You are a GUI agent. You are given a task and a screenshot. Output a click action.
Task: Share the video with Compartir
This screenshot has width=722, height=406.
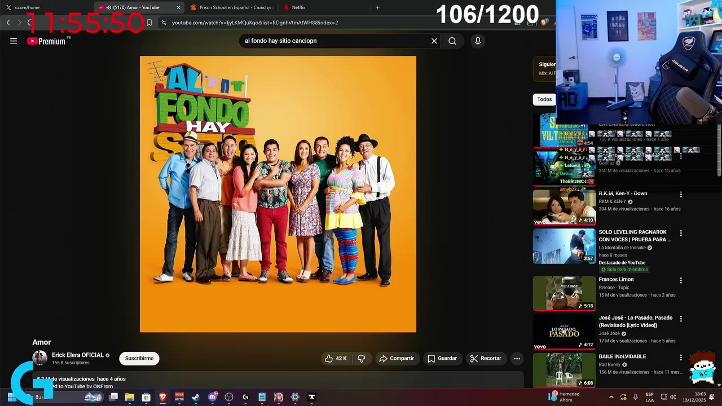(397, 359)
